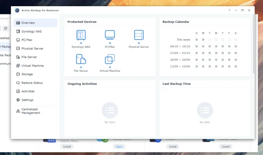Click the Activities sidebar icon
Image resolution: width=263 pixels, height=155 pixels.
coord(18,91)
